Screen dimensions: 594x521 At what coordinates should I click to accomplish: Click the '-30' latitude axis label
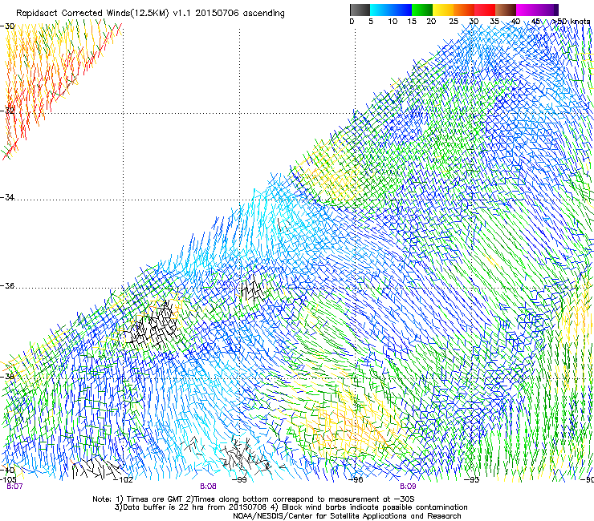coord(7,26)
